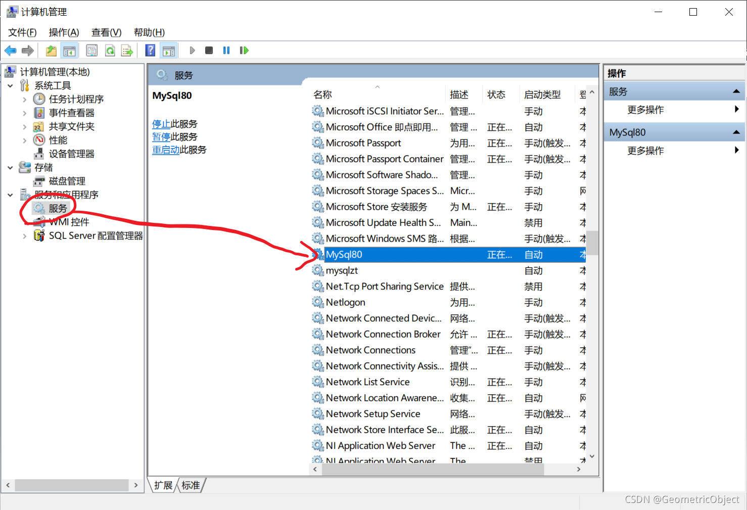Select Microsoft Passport Container service
This screenshot has width=747, height=510.
(448, 159)
